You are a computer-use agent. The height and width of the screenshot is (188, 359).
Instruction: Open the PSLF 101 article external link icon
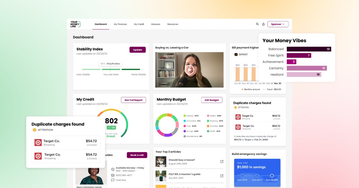pos(221,176)
